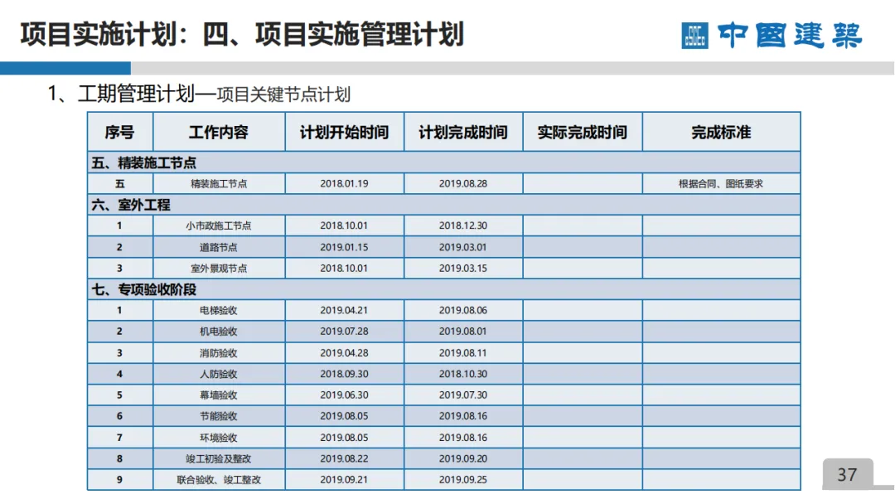The width and height of the screenshot is (895, 504).
Task: Click cell 室外景观节点
Action: point(219,269)
